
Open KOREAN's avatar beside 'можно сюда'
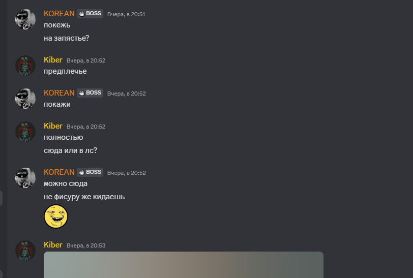point(25,178)
